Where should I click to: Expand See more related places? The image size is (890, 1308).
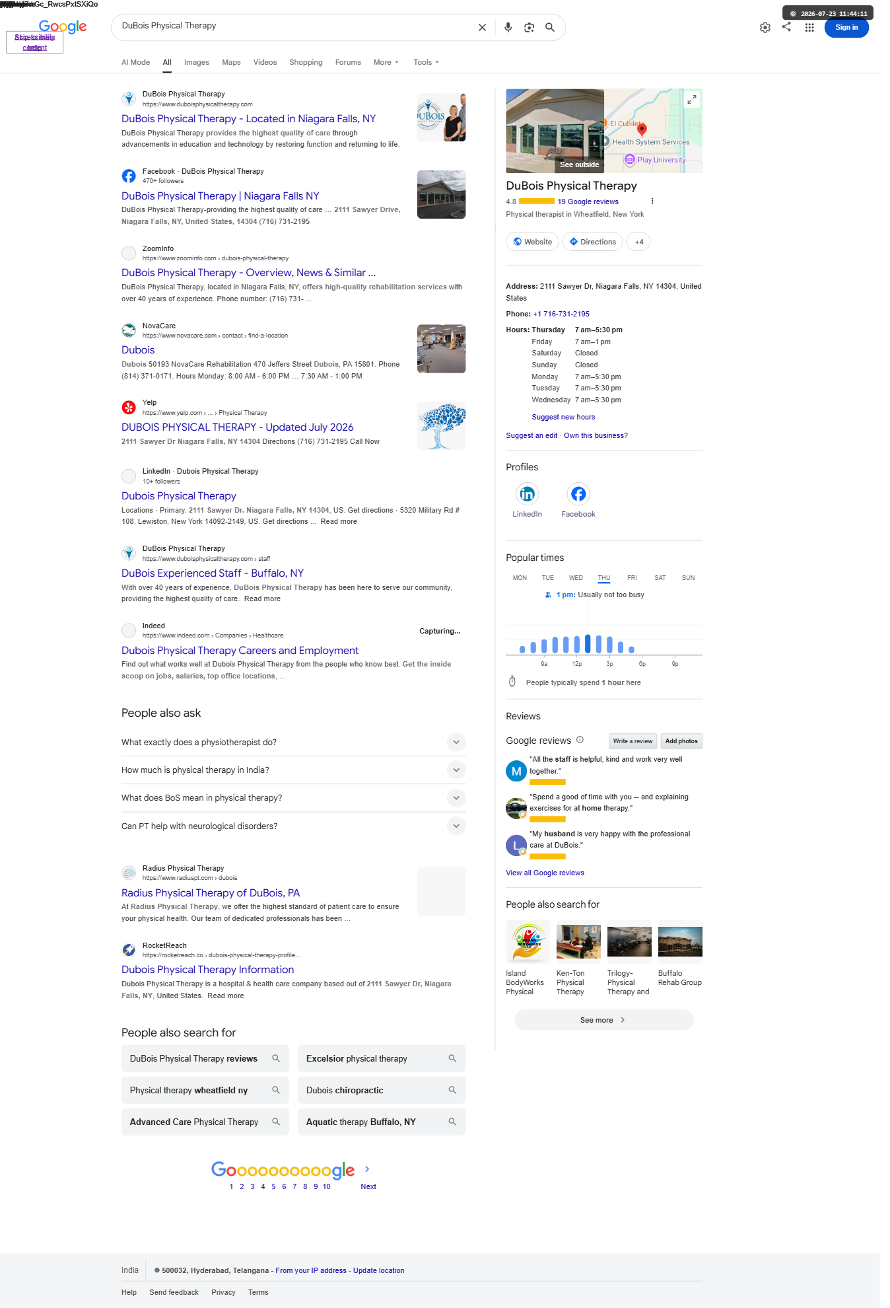pyautogui.click(x=603, y=1020)
